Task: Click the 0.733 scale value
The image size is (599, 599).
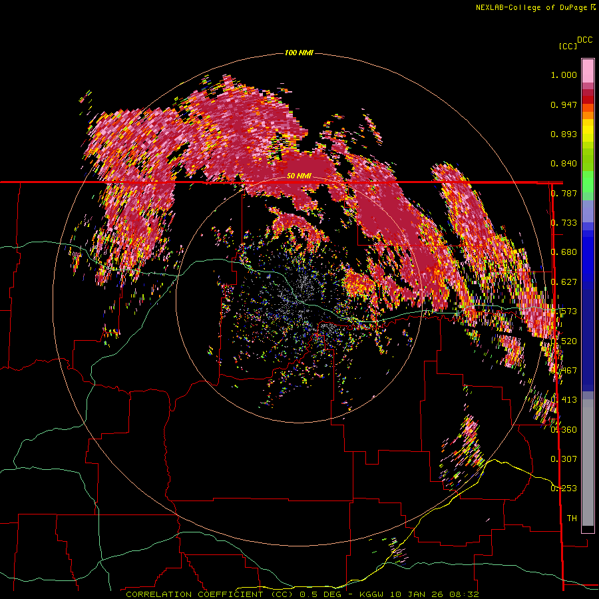Action: click(x=564, y=223)
